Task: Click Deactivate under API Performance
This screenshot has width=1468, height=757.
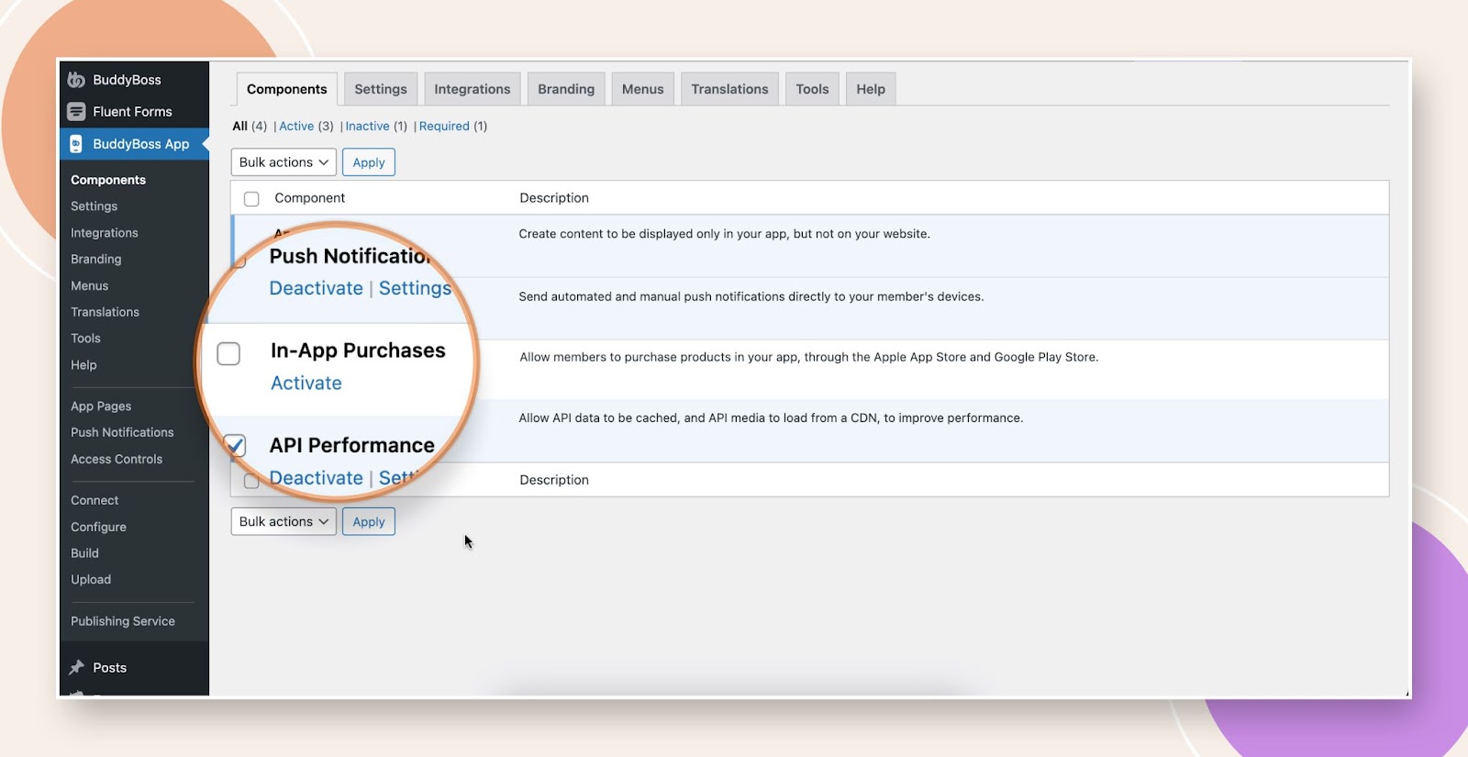Action: pyautogui.click(x=317, y=478)
